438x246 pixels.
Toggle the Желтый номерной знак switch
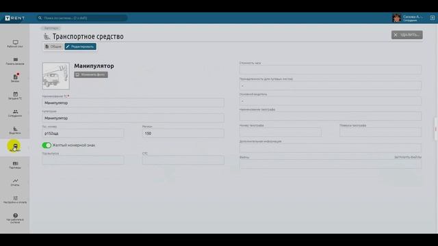click(x=47, y=145)
